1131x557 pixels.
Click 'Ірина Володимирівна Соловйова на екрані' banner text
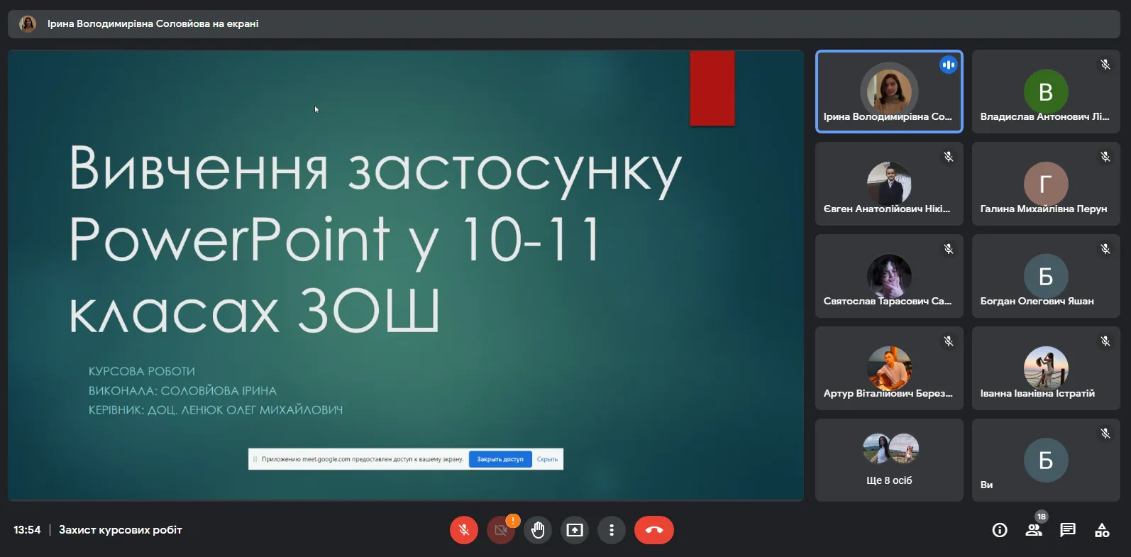153,24
